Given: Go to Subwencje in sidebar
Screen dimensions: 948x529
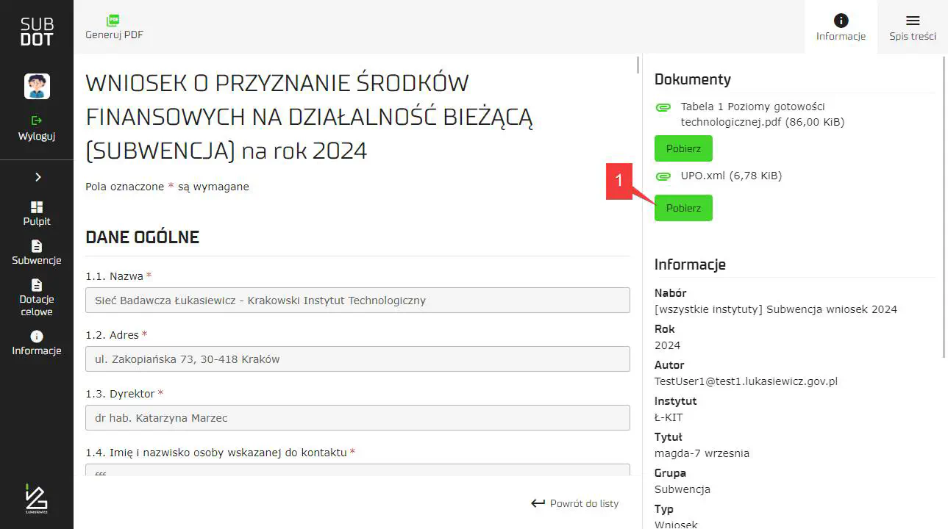Looking at the screenshot, I should [x=37, y=252].
